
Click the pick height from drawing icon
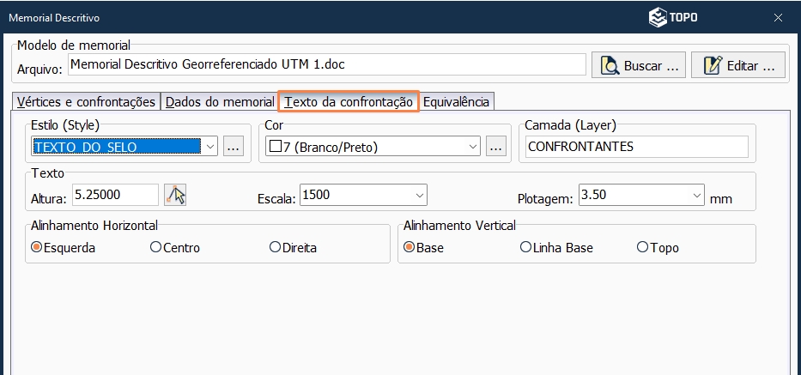click(x=175, y=195)
